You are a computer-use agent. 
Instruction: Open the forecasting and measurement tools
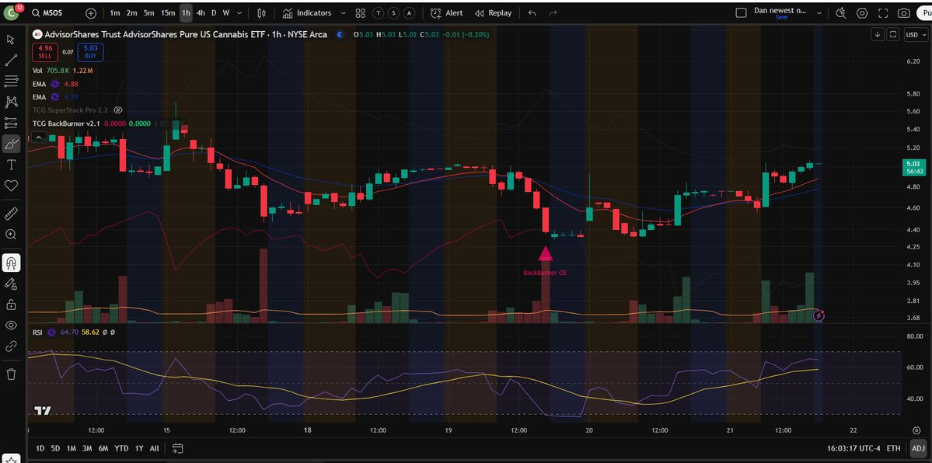11,123
